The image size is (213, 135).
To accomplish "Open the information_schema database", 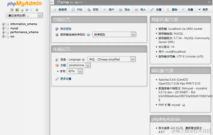I will pyautogui.click(x=24, y=24).
